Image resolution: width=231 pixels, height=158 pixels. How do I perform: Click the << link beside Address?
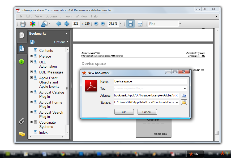click(176, 95)
